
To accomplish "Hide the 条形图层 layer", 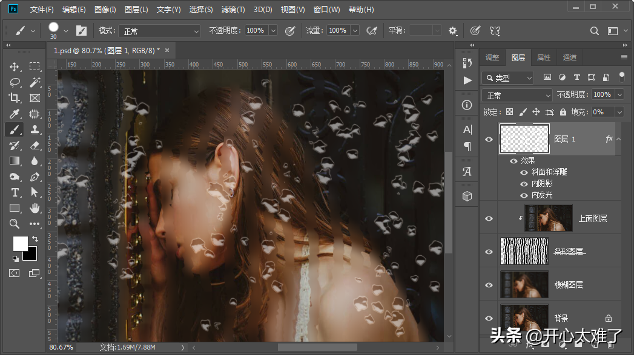I will tap(489, 252).
